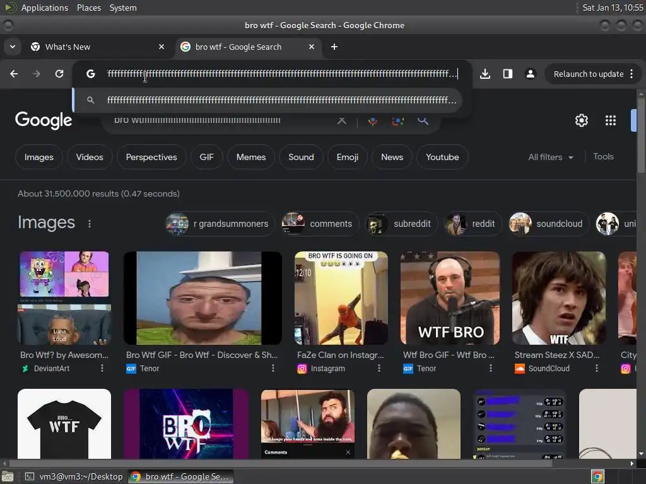Click the vertical page scrollbar
Viewport: 646px width, 484px height.
click(x=641, y=136)
